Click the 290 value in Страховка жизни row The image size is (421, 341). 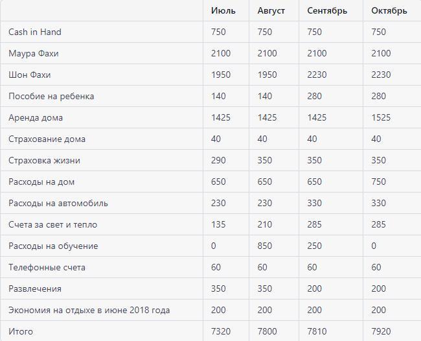pos(218,160)
